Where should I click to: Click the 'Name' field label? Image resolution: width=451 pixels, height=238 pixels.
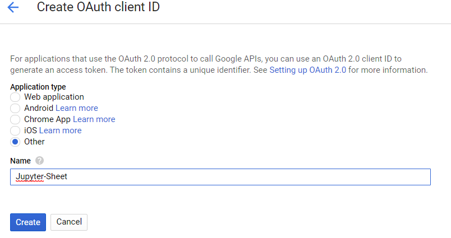pos(20,161)
